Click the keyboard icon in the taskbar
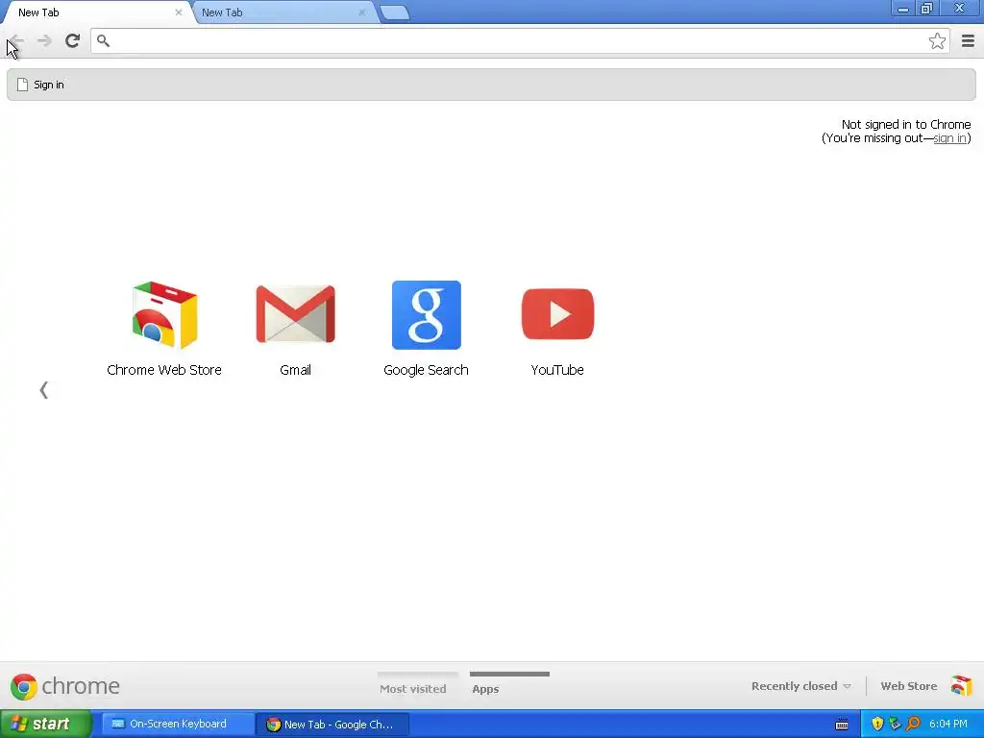The image size is (984, 738). click(x=842, y=725)
